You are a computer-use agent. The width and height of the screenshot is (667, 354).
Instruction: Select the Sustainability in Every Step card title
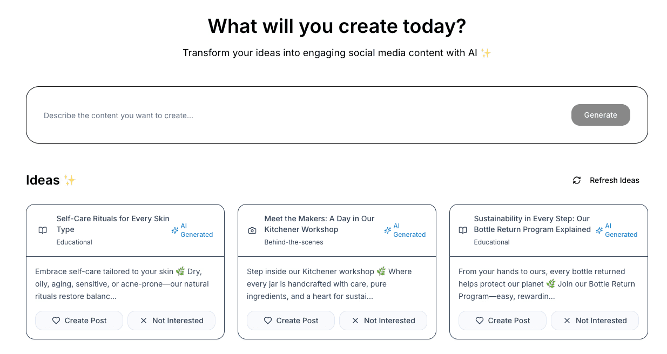532,224
